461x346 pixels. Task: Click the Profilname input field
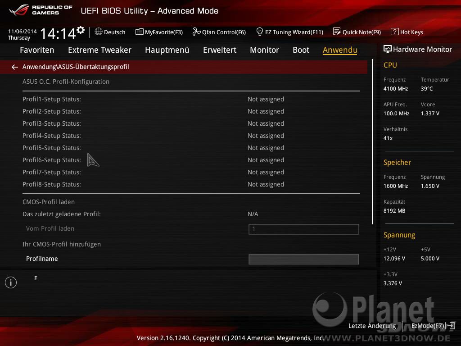point(304,259)
